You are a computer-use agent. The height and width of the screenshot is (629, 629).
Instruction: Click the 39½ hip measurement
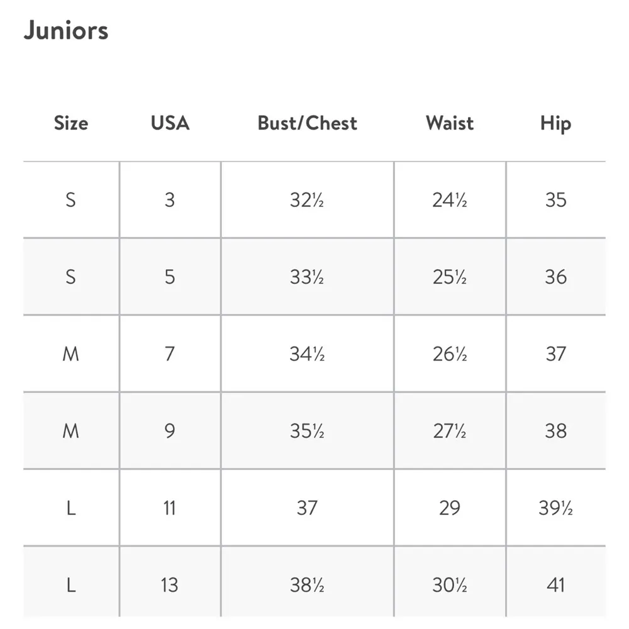[555, 508]
